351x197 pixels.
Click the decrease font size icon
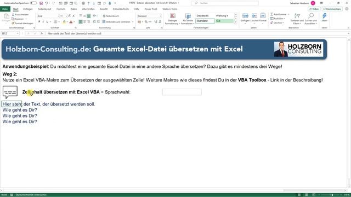(x=73, y=16)
